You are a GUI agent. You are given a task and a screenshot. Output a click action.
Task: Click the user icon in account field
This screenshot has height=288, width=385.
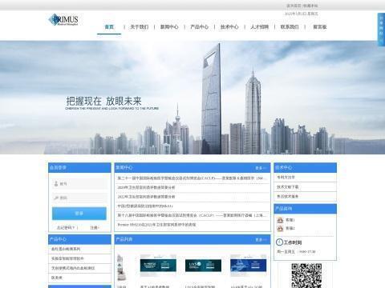pos(56,184)
